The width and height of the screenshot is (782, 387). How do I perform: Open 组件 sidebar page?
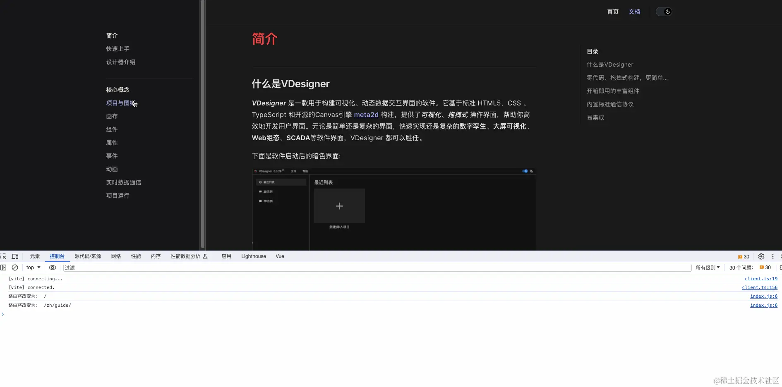point(112,129)
